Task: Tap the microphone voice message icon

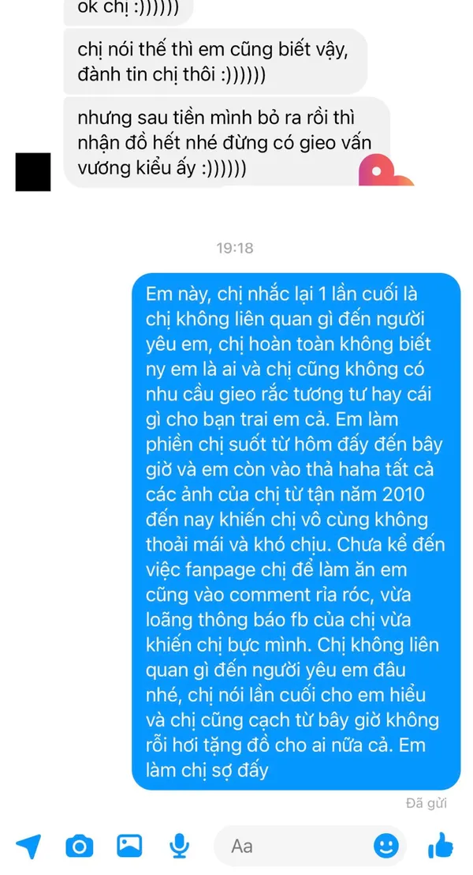Action: pos(179,846)
